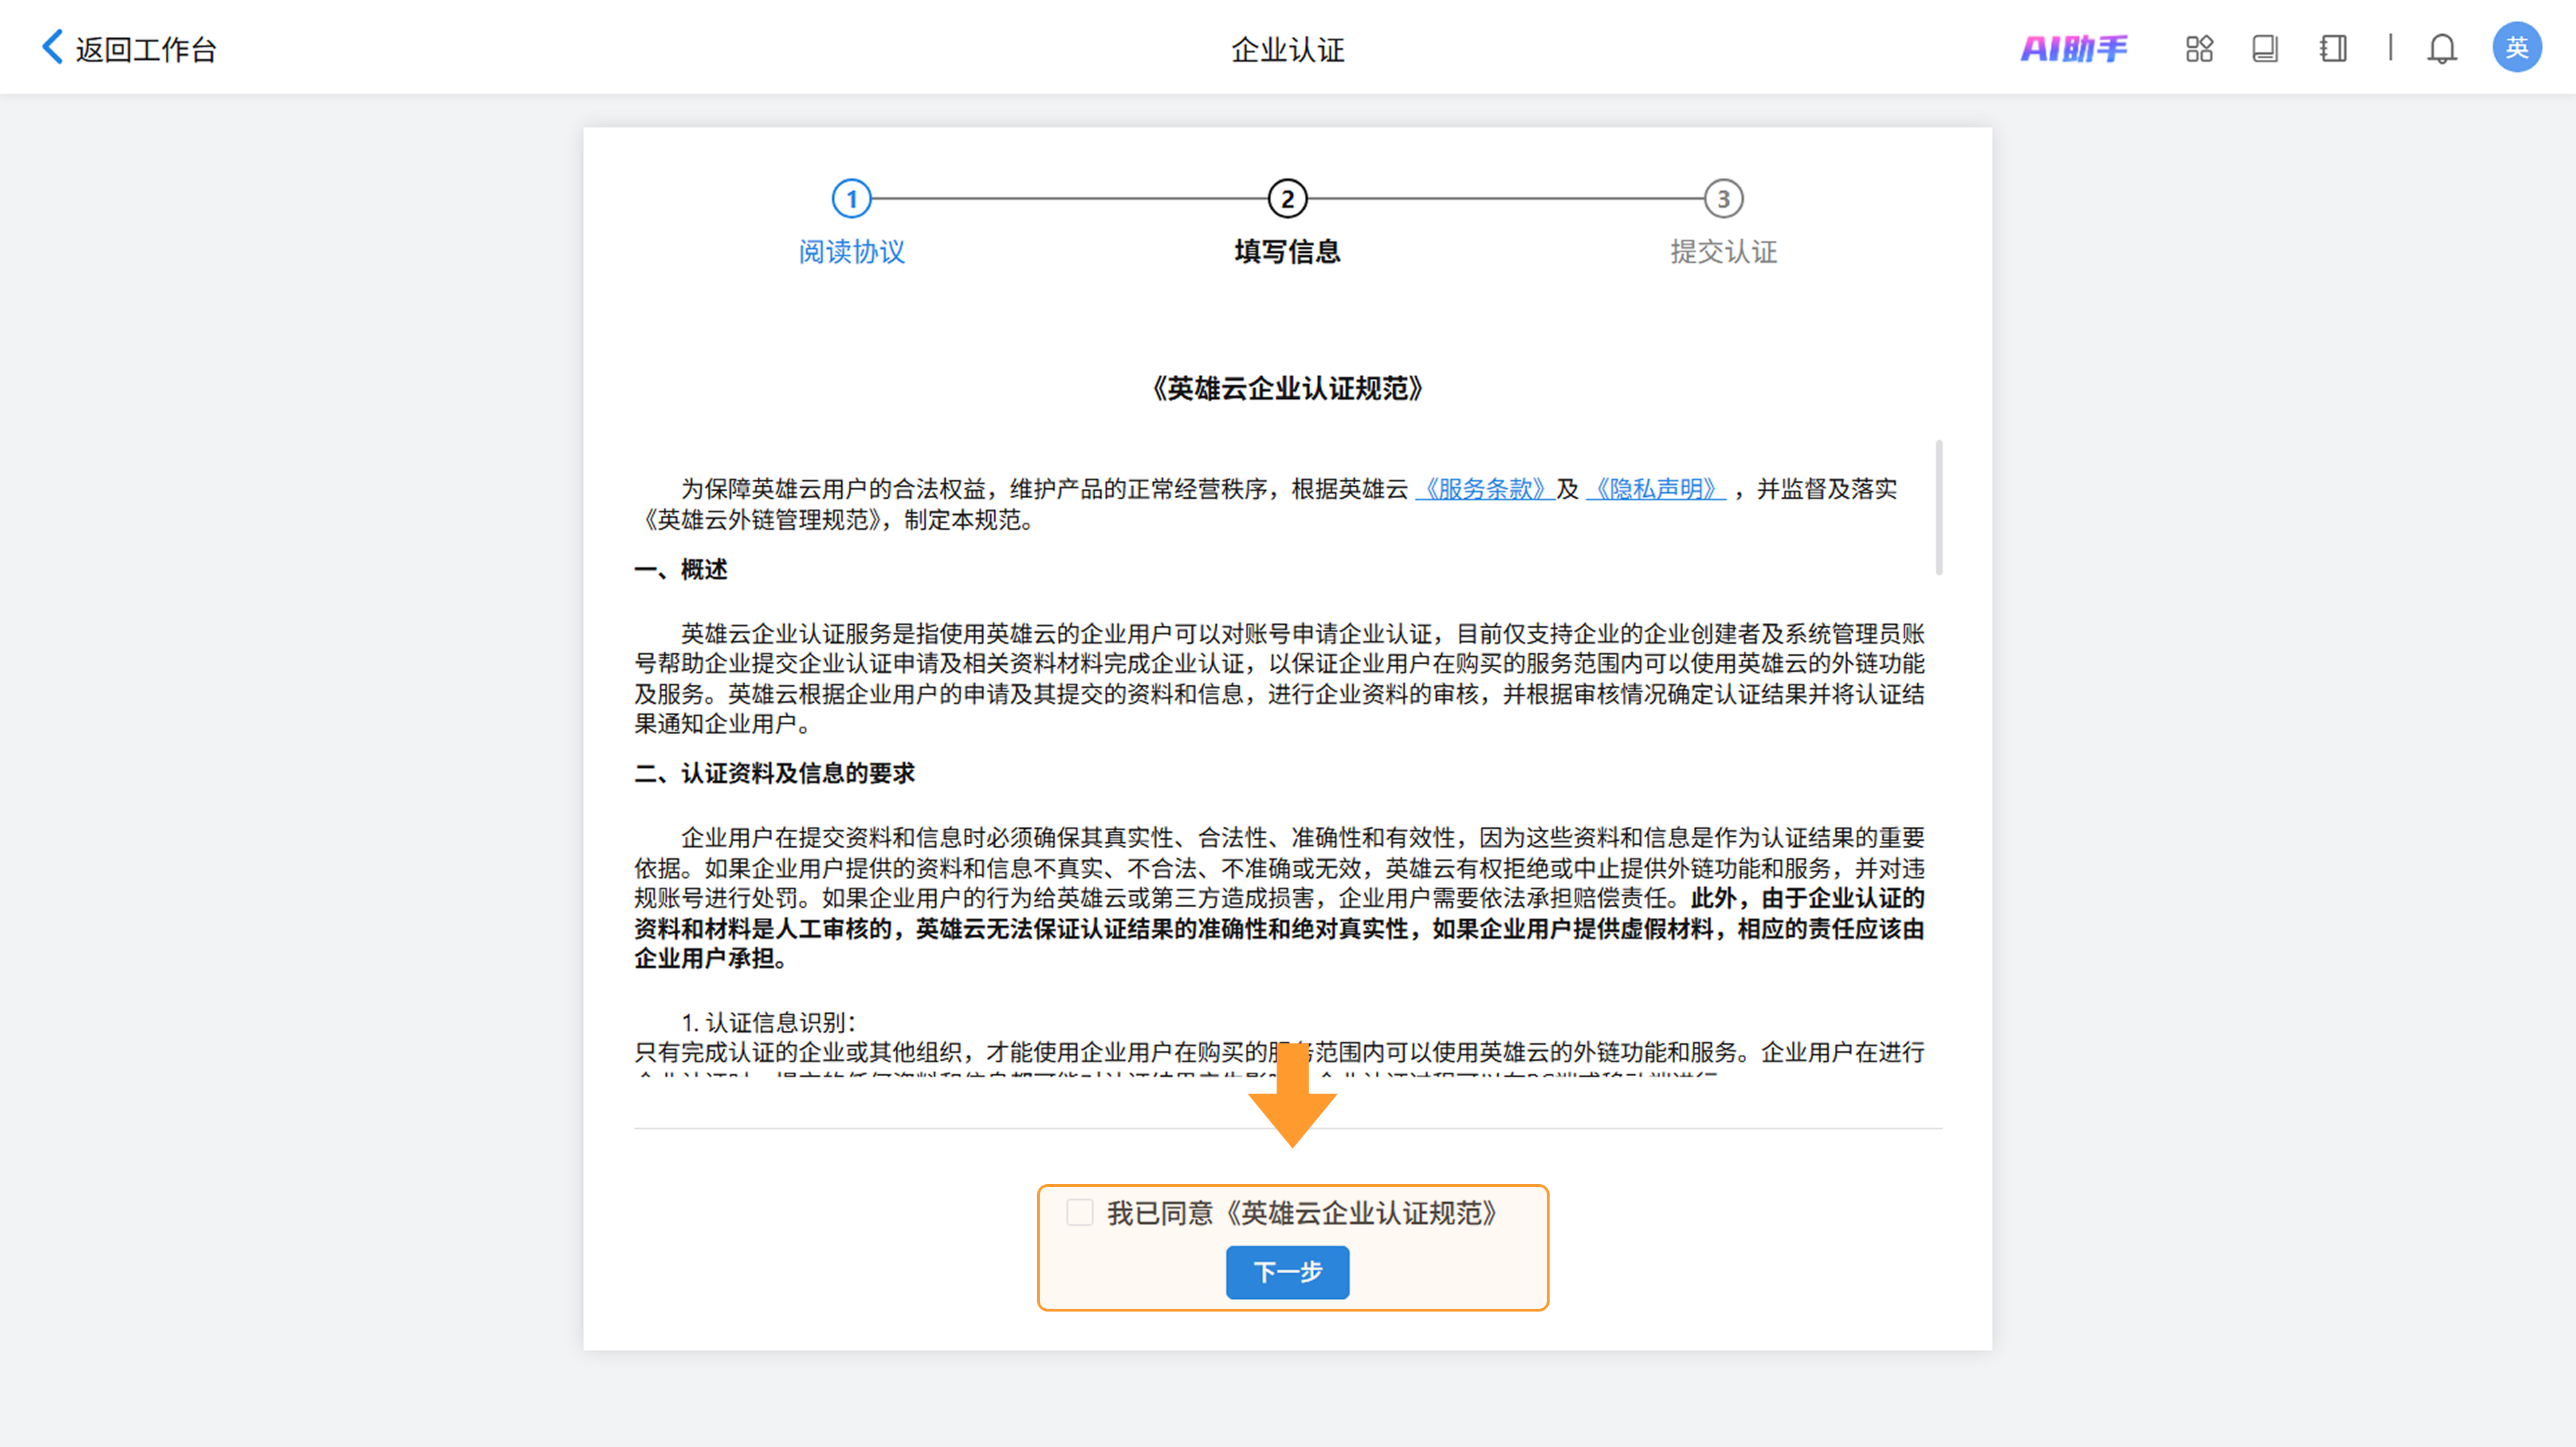Image resolution: width=2576 pixels, height=1447 pixels.
Task: Click the book help docs icon
Action: click(2265, 48)
